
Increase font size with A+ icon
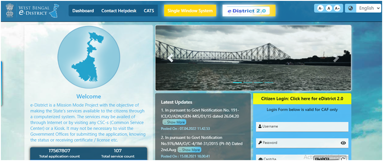pyautogui.click(x=337, y=8)
